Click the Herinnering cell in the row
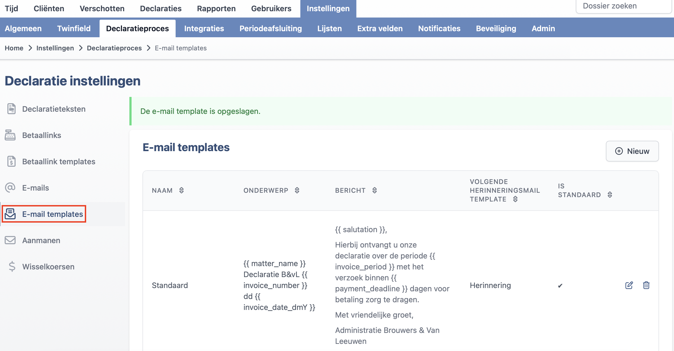 click(490, 285)
